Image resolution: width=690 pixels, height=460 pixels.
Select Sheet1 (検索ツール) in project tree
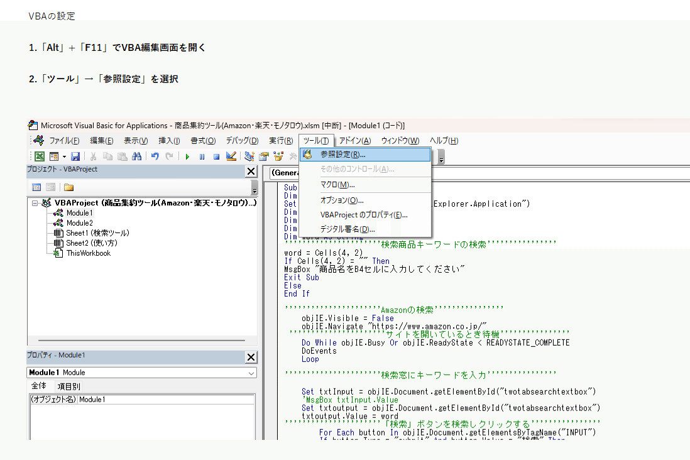(97, 233)
